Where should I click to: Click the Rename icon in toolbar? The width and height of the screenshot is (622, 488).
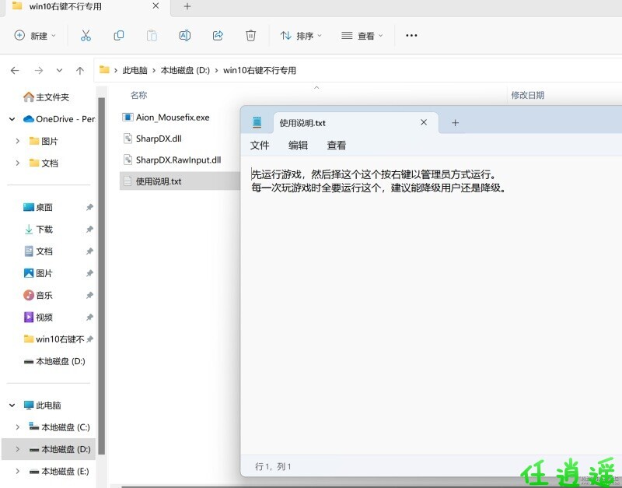coord(185,36)
